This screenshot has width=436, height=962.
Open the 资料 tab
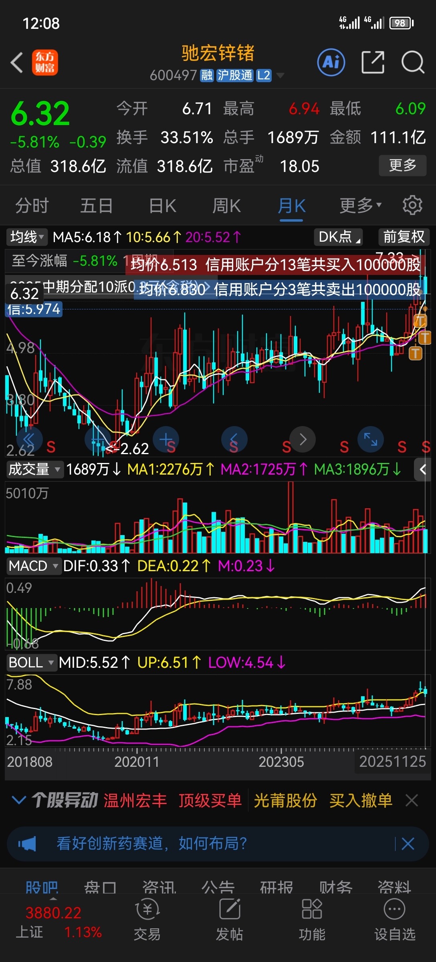click(x=394, y=886)
